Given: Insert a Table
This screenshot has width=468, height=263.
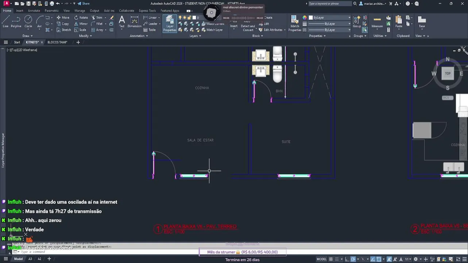Looking at the screenshot, I should coord(149,30).
